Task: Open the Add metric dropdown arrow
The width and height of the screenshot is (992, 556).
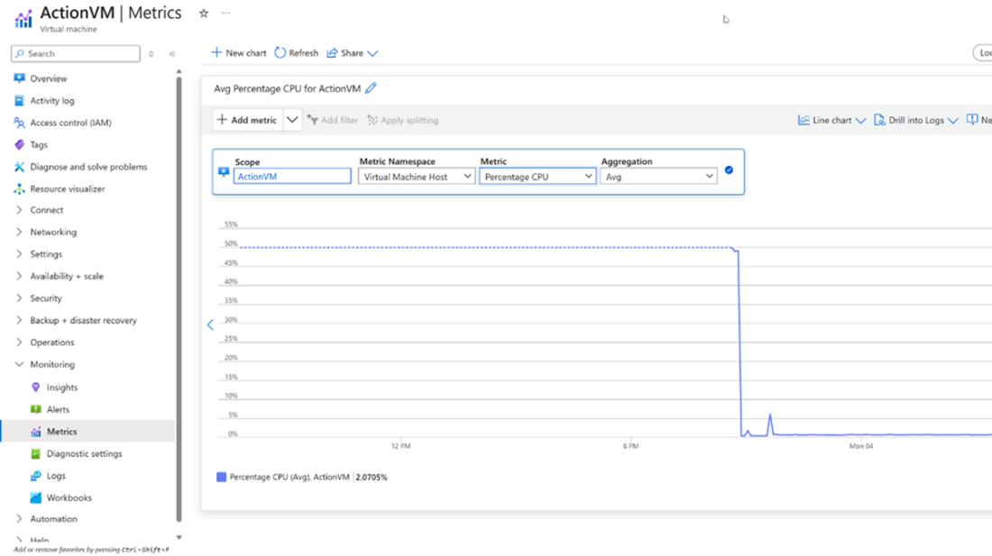Action: point(291,120)
